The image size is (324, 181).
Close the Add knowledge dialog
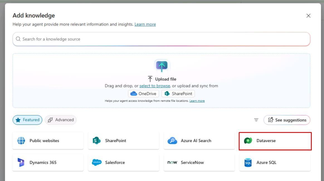(308, 16)
